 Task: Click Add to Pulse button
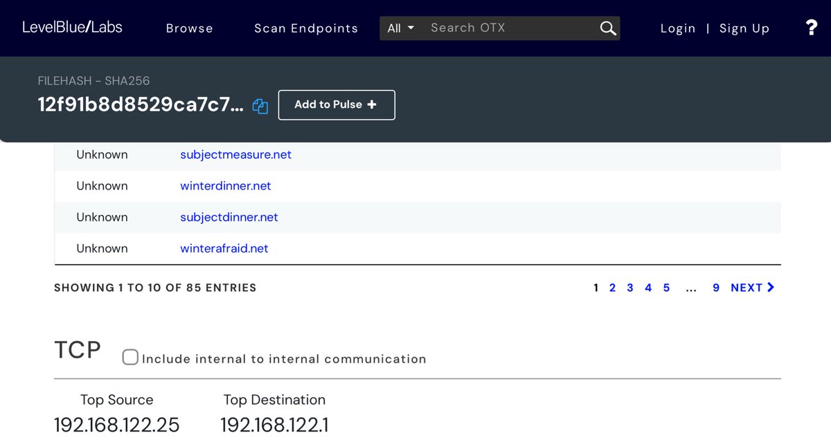(337, 105)
